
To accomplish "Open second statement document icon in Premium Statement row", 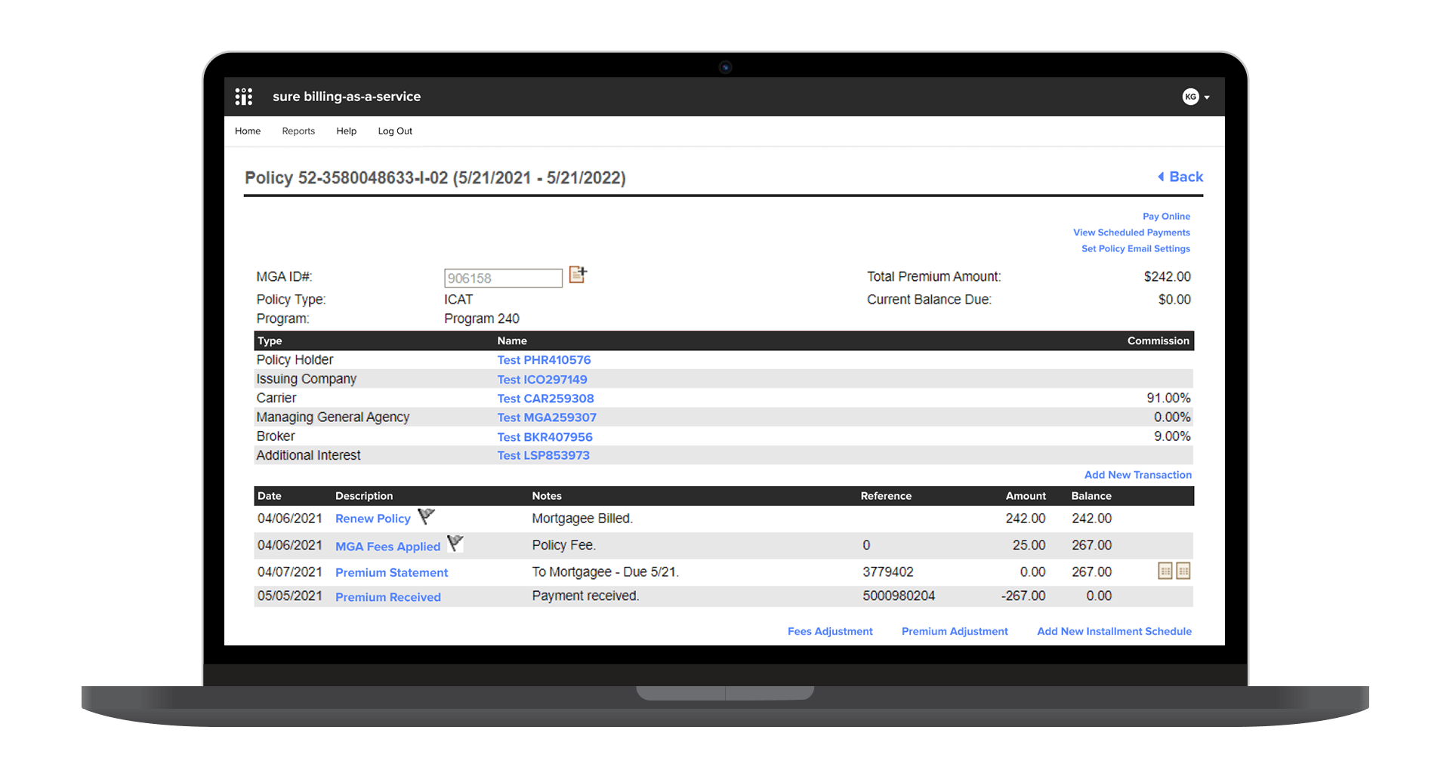I will coord(1183,571).
